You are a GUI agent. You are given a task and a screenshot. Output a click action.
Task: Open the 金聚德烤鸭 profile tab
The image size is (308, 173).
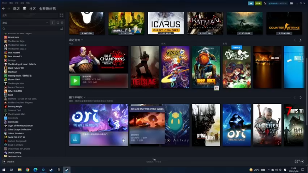coord(47,8)
